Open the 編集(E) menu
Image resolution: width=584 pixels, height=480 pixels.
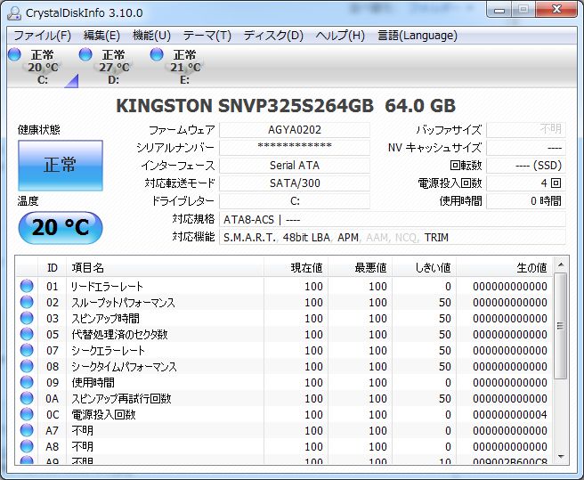101,36
